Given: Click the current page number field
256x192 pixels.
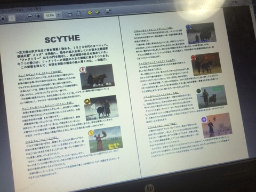Looking at the screenshot, I should pos(12,18).
